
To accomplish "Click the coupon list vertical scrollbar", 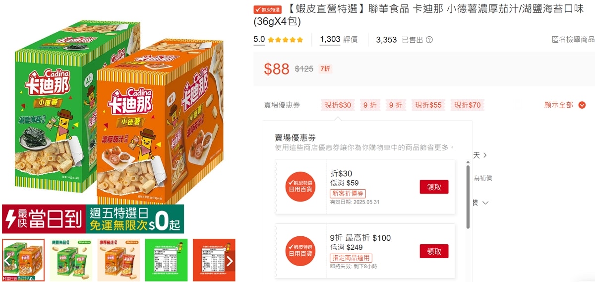I will click(468, 197).
